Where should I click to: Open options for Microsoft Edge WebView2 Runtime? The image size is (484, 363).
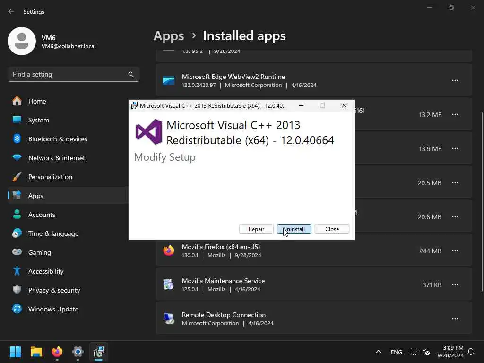[x=455, y=81]
